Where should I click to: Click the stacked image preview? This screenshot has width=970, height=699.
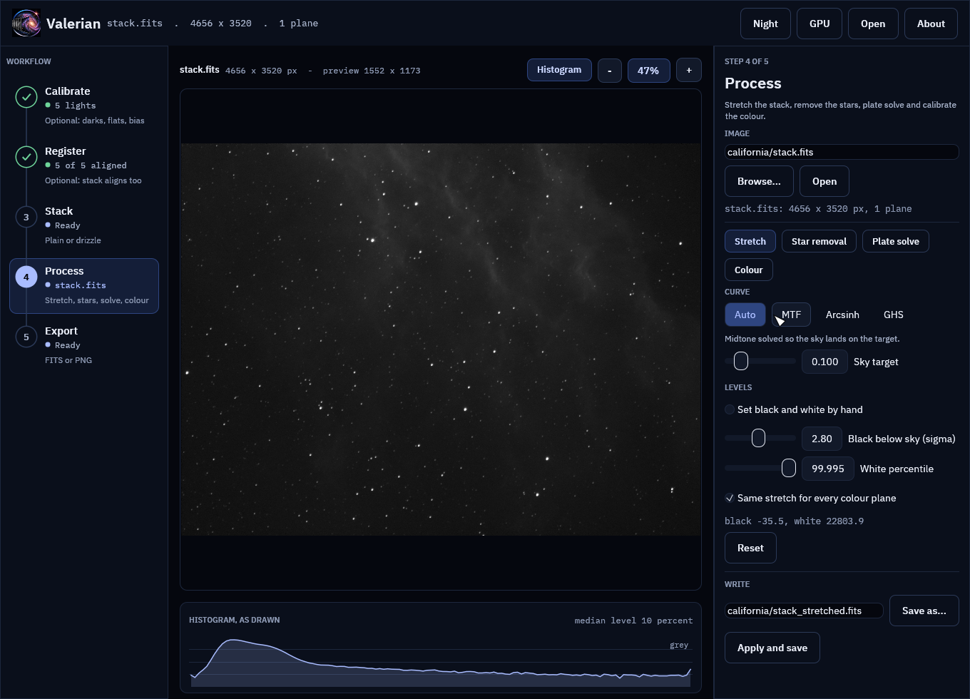[441, 340]
